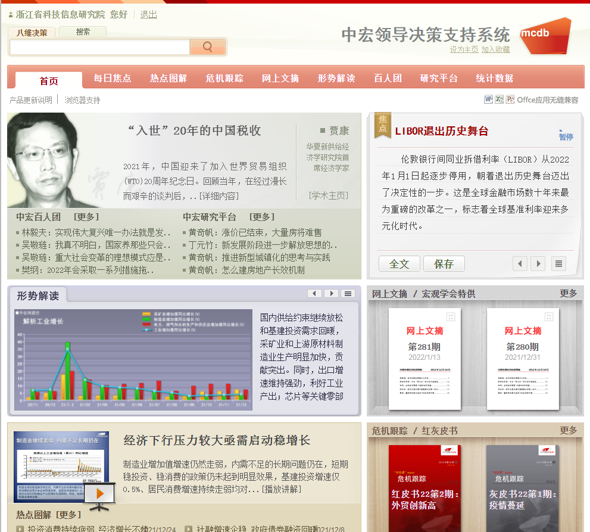
Task: Open 统计数据 in the navigation bar
Action: click(x=494, y=78)
